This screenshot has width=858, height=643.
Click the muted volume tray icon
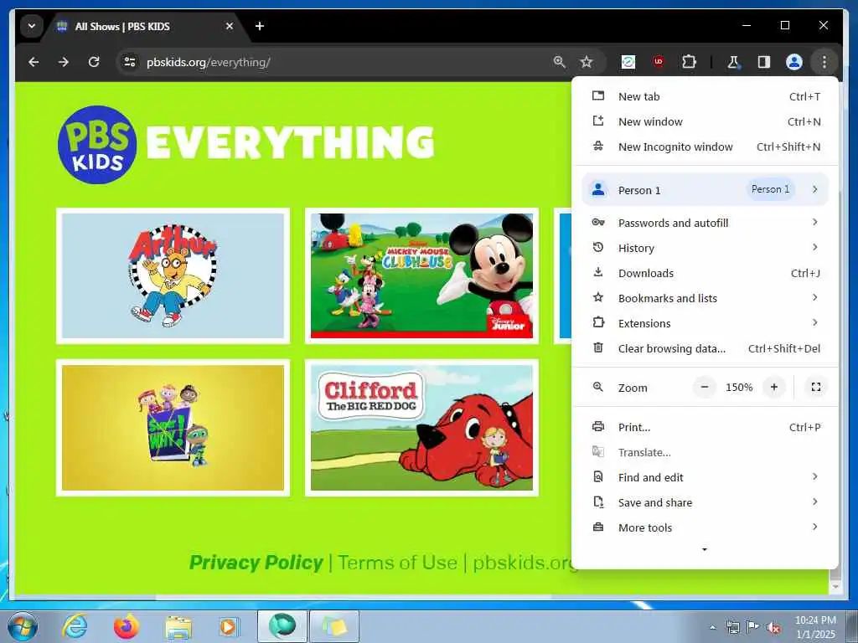tap(773, 628)
